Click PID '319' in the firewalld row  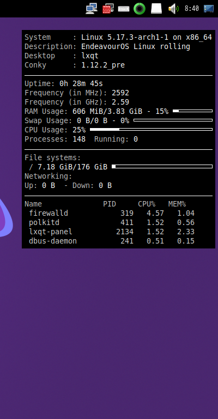pyautogui.click(x=127, y=214)
